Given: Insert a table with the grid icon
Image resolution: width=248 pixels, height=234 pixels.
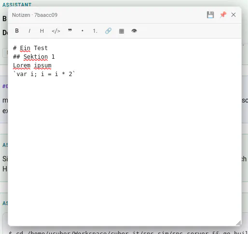Looking at the screenshot, I should pyautogui.click(x=122, y=31).
